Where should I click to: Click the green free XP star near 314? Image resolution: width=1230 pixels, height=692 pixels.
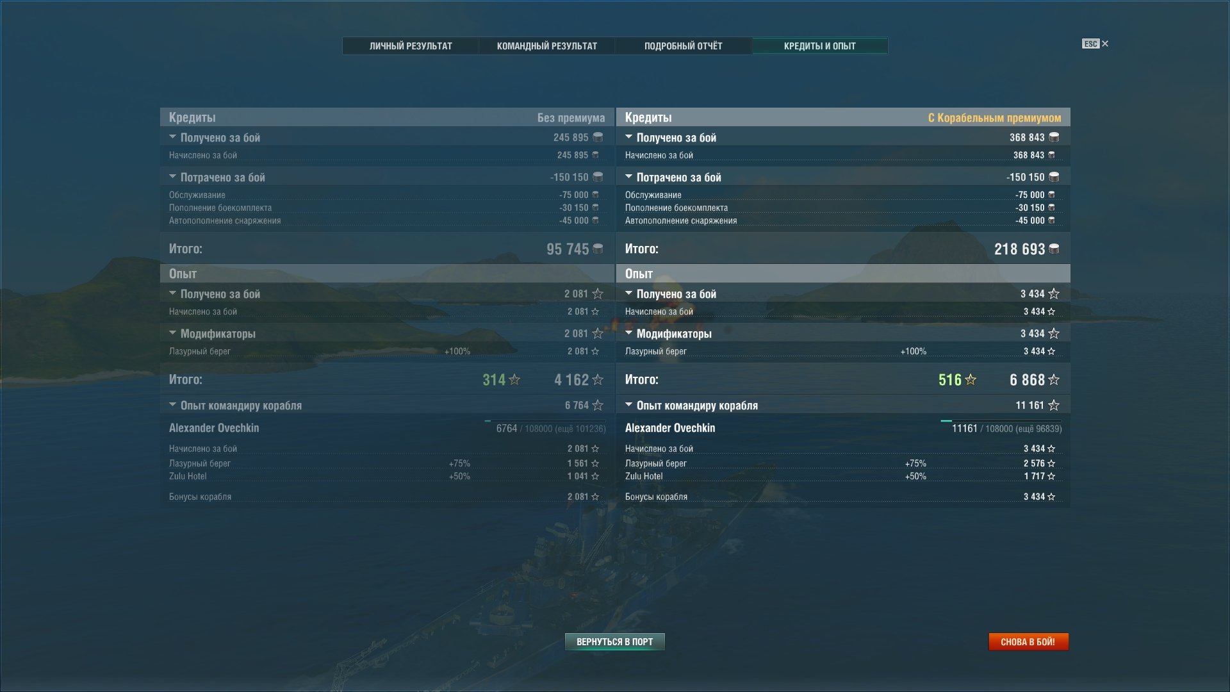514,379
